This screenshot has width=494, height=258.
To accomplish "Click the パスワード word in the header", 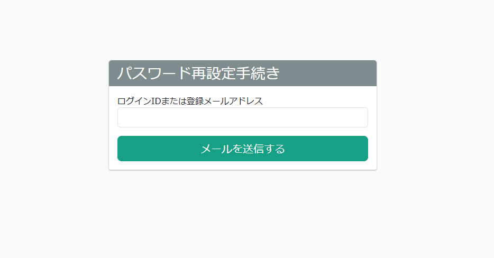I will click(154, 73).
